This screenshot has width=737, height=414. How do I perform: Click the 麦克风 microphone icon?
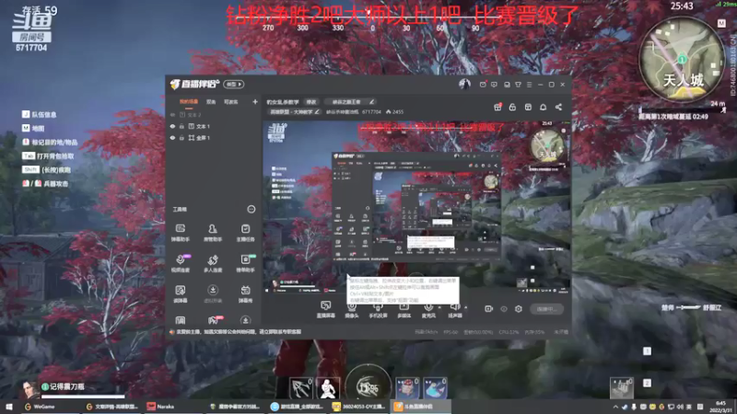tap(428, 309)
